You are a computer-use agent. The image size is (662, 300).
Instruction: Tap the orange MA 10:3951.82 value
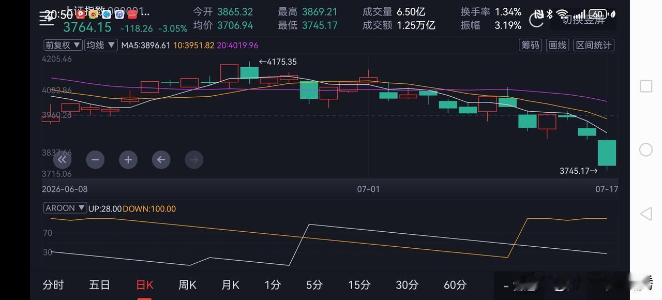pos(193,46)
